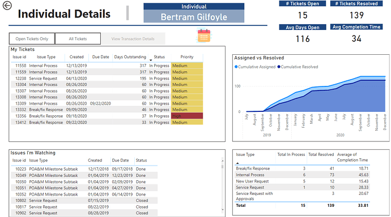Viewport: 391px width, 217px height.
Task: Click the # Tickets Open card value 15
Action: [303, 15]
